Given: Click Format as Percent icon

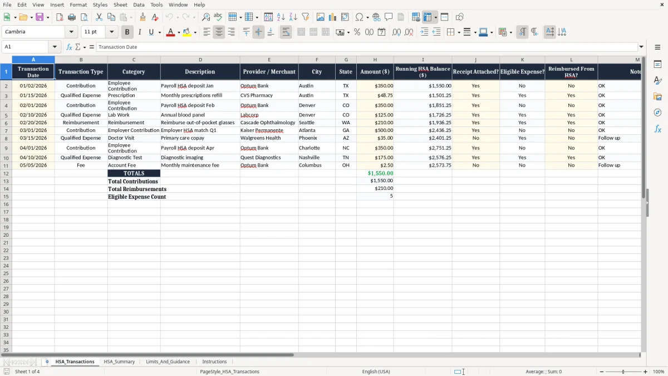Looking at the screenshot, I should [x=357, y=32].
